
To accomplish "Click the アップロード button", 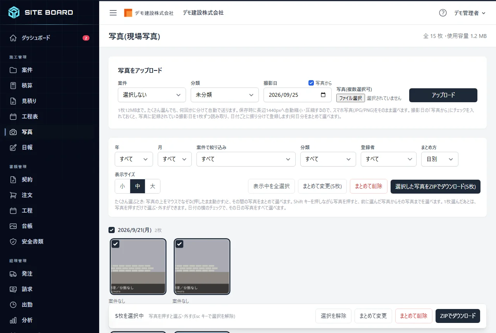I will coord(443,95).
